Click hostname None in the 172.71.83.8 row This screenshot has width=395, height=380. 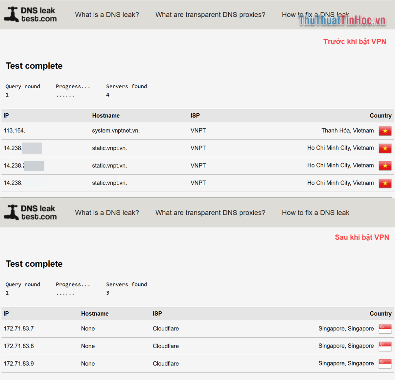(x=88, y=346)
